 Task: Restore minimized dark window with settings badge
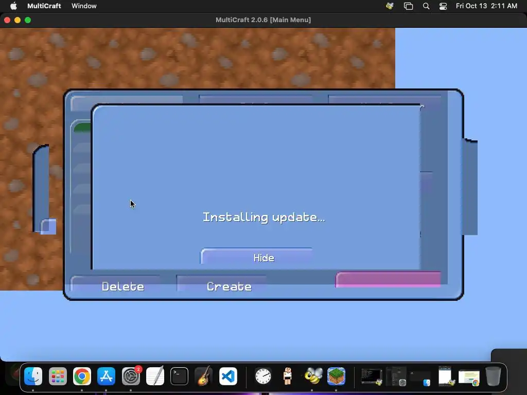(397, 376)
